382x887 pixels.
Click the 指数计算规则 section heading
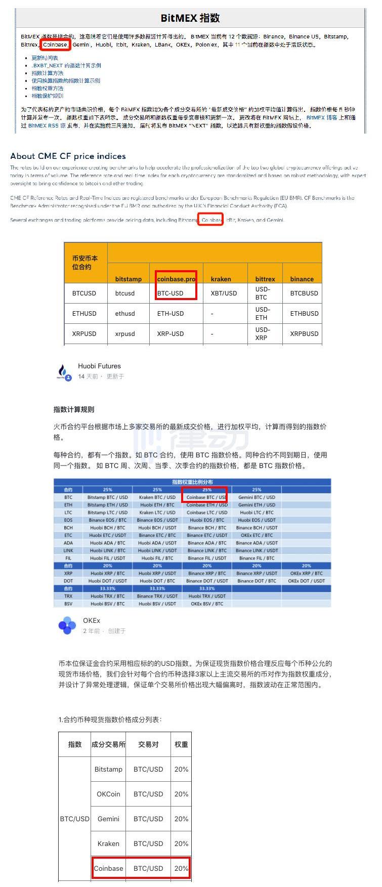click(x=74, y=409)
